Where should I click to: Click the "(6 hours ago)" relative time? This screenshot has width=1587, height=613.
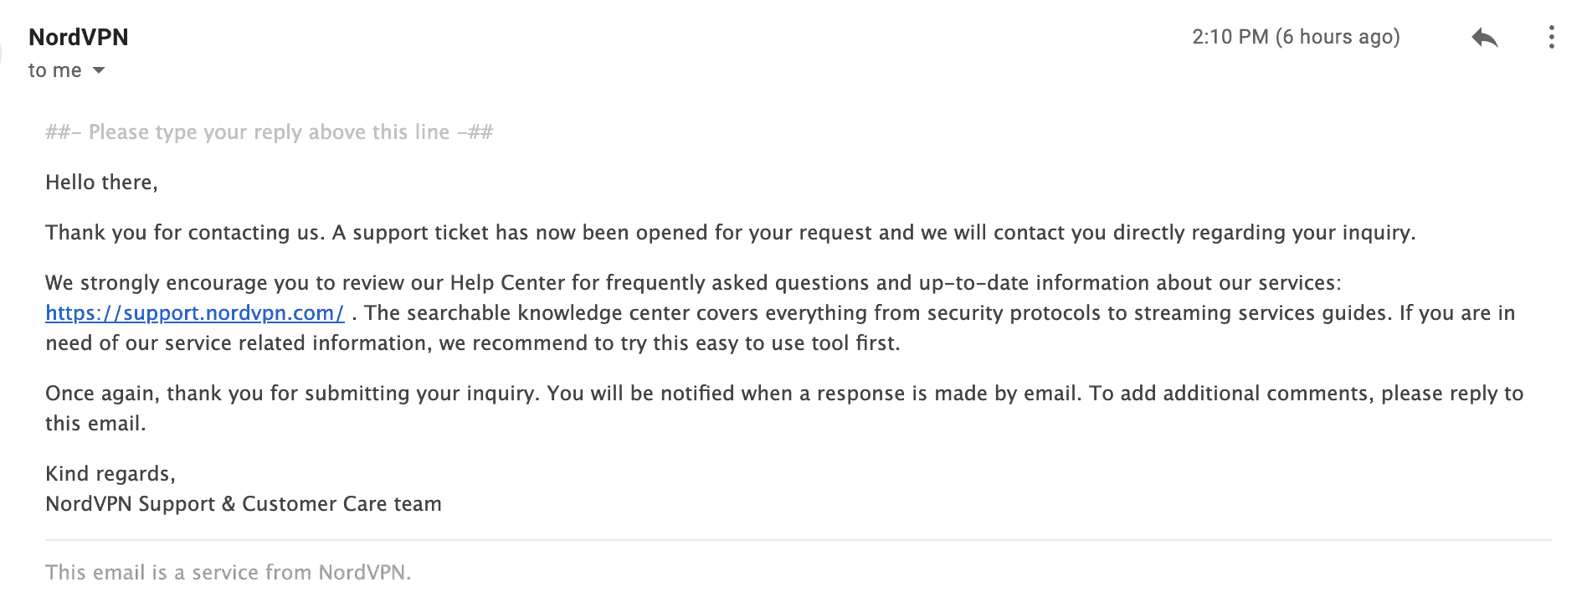1338,37
